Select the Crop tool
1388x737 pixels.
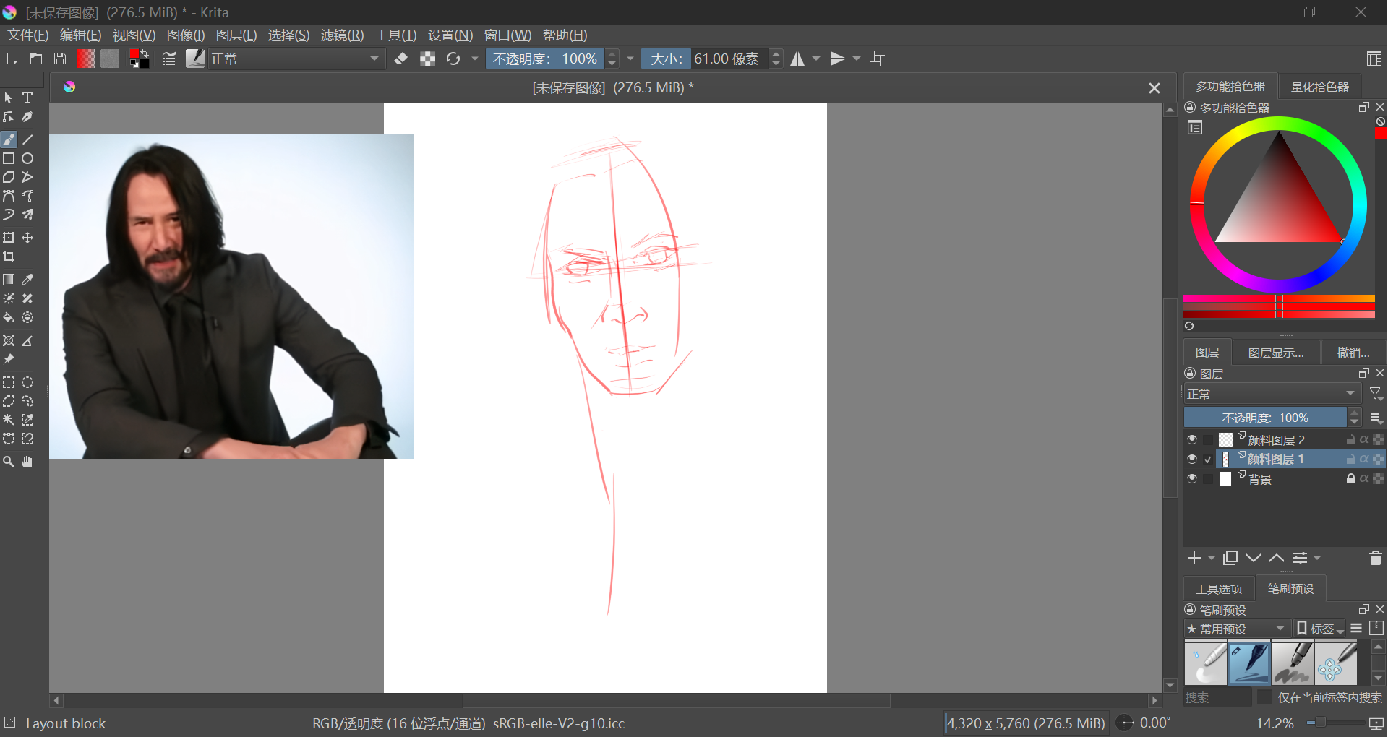9,257
